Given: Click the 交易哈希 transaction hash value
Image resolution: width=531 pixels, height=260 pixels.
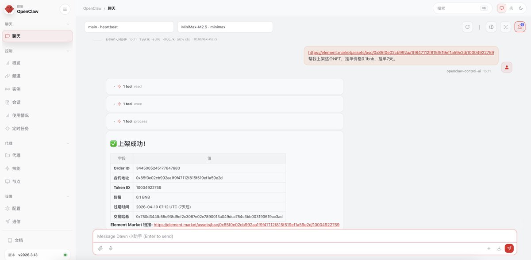Looking at the screenshot, I should click(209, 217).
